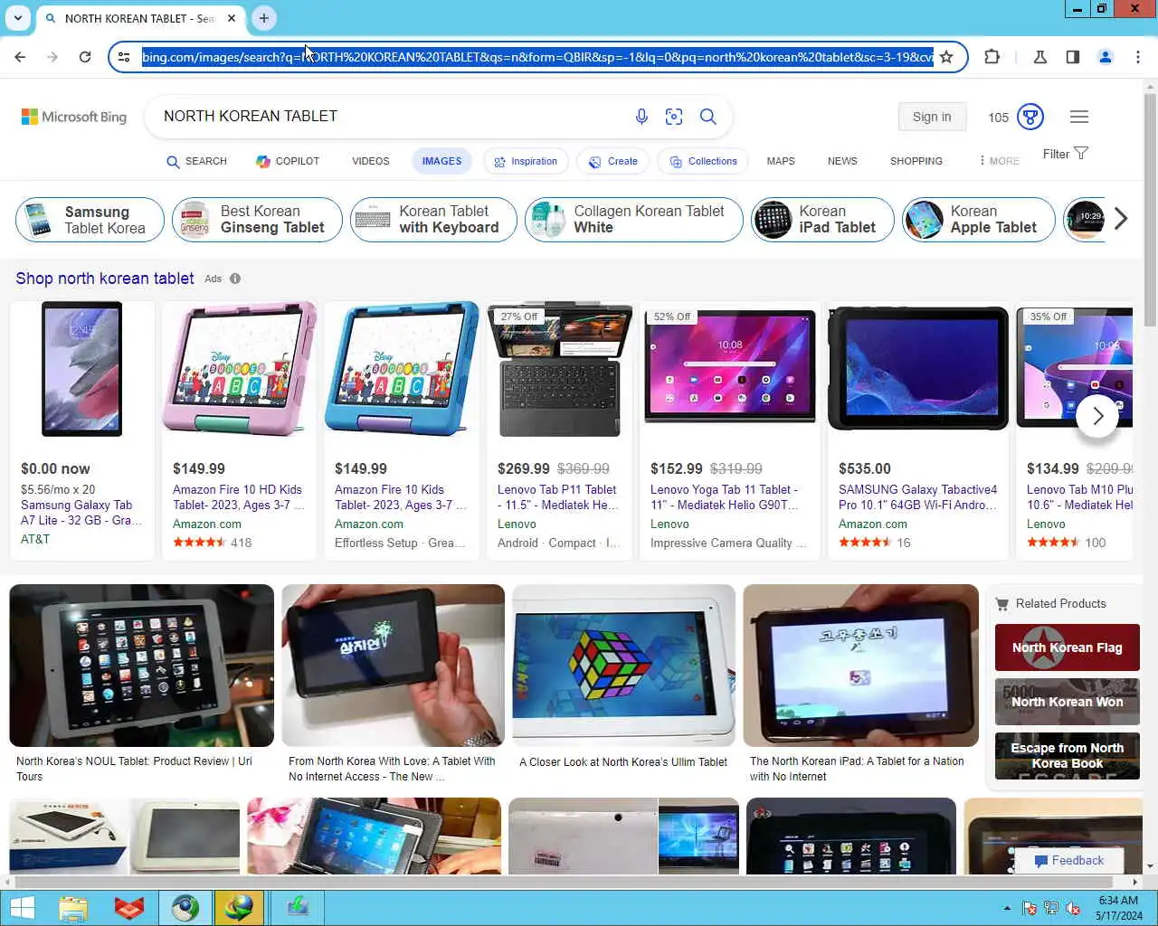Select Korean Apple Tablet suggestion
Viewport: 1158px width, 926px height.
pyautogui.click(x=978, y=220)
